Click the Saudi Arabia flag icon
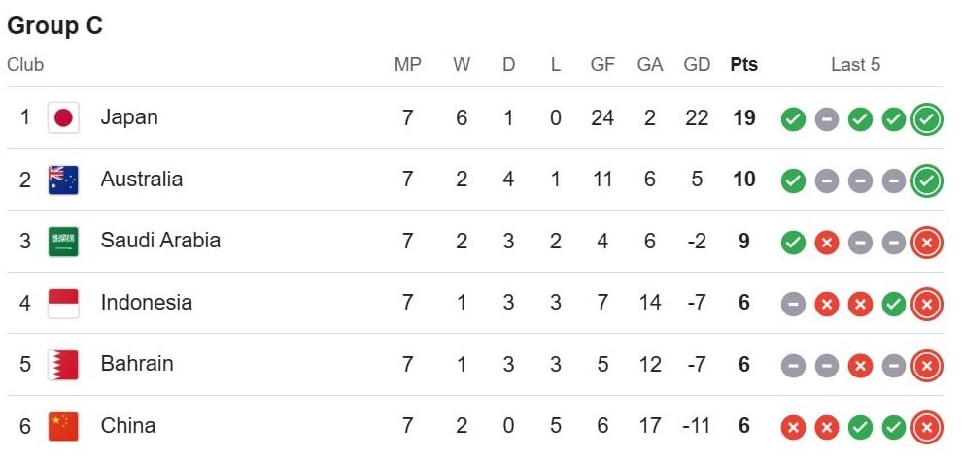 pos(63,242)
